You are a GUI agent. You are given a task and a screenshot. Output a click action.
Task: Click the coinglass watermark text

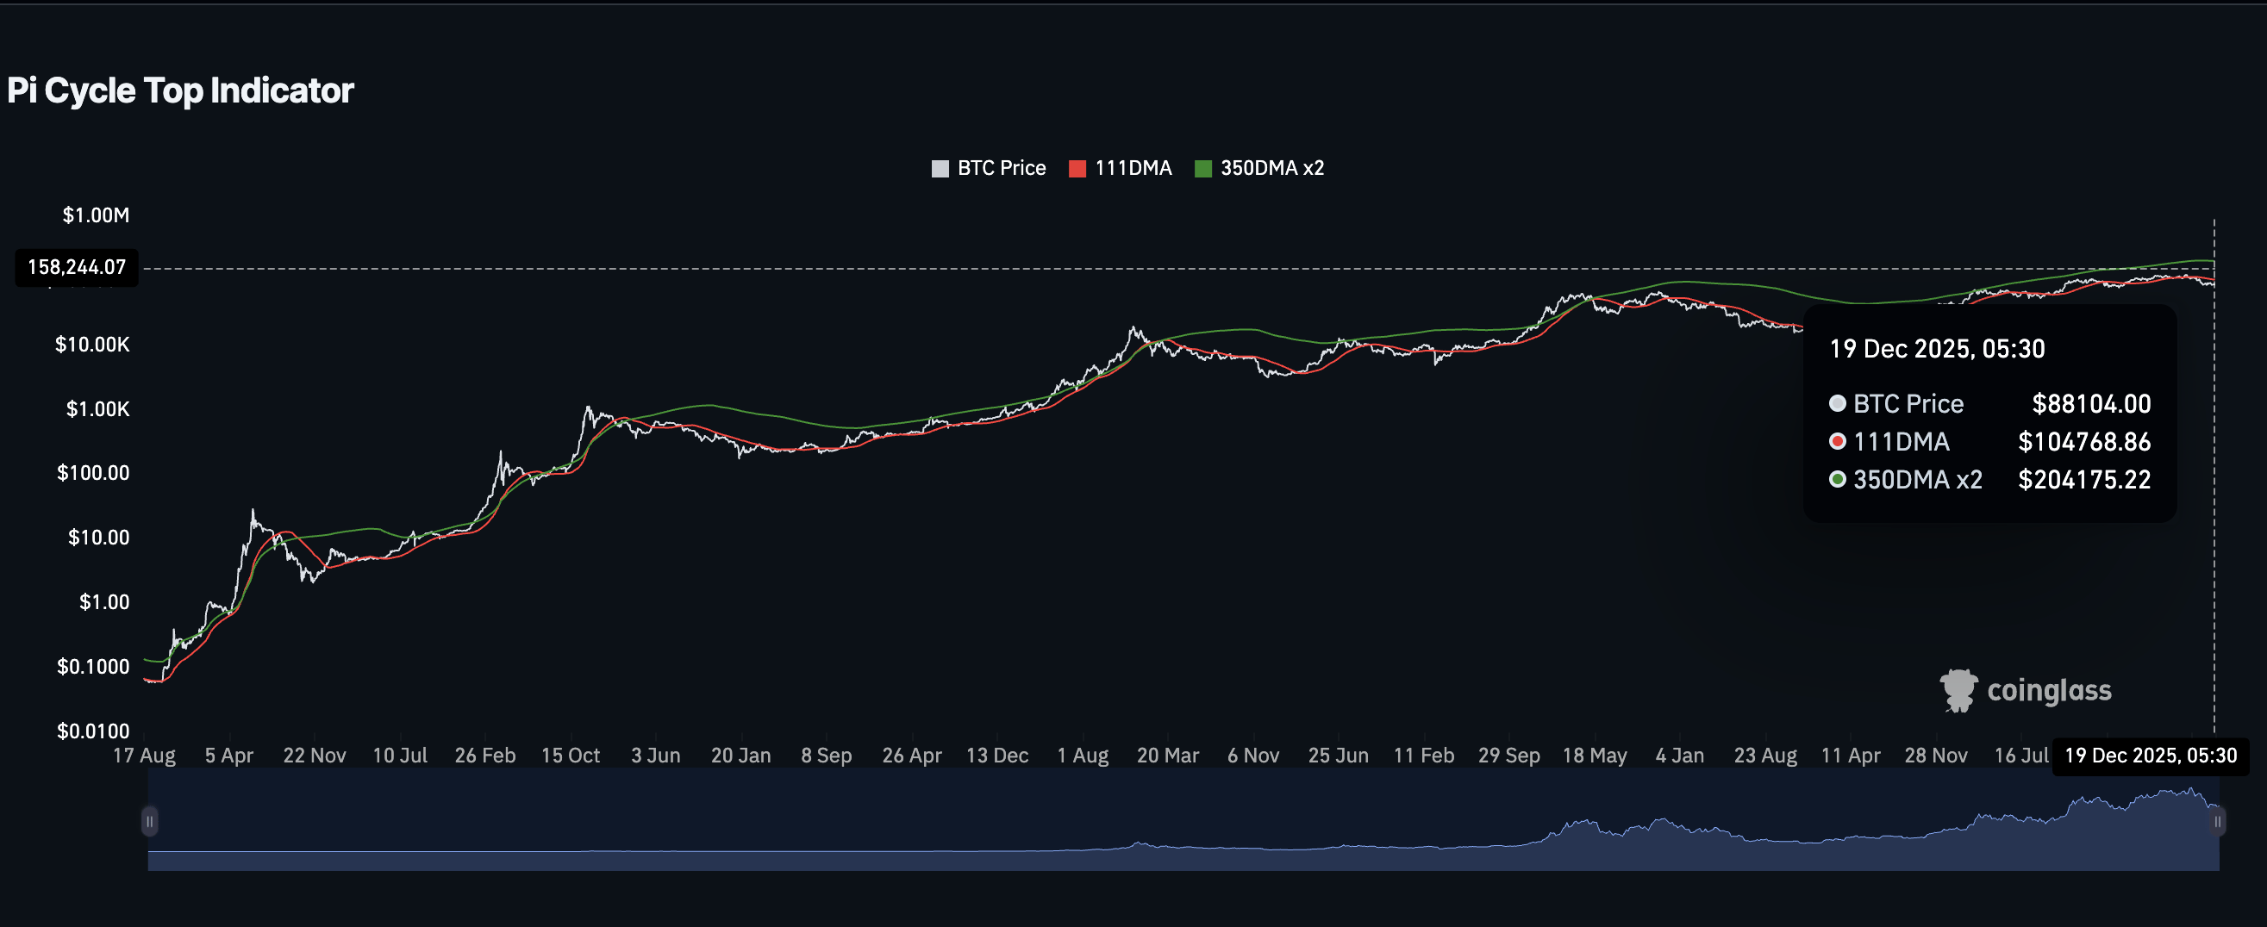(2049, 690)
